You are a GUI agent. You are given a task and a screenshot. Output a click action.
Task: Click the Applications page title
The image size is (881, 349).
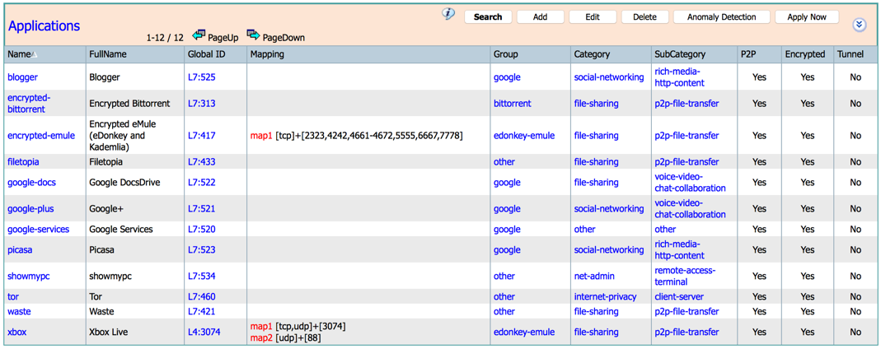[44, 26]
